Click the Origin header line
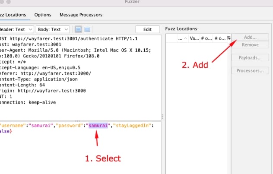The height and width of the screenshot is (174, 273). [x=43, y=91]
